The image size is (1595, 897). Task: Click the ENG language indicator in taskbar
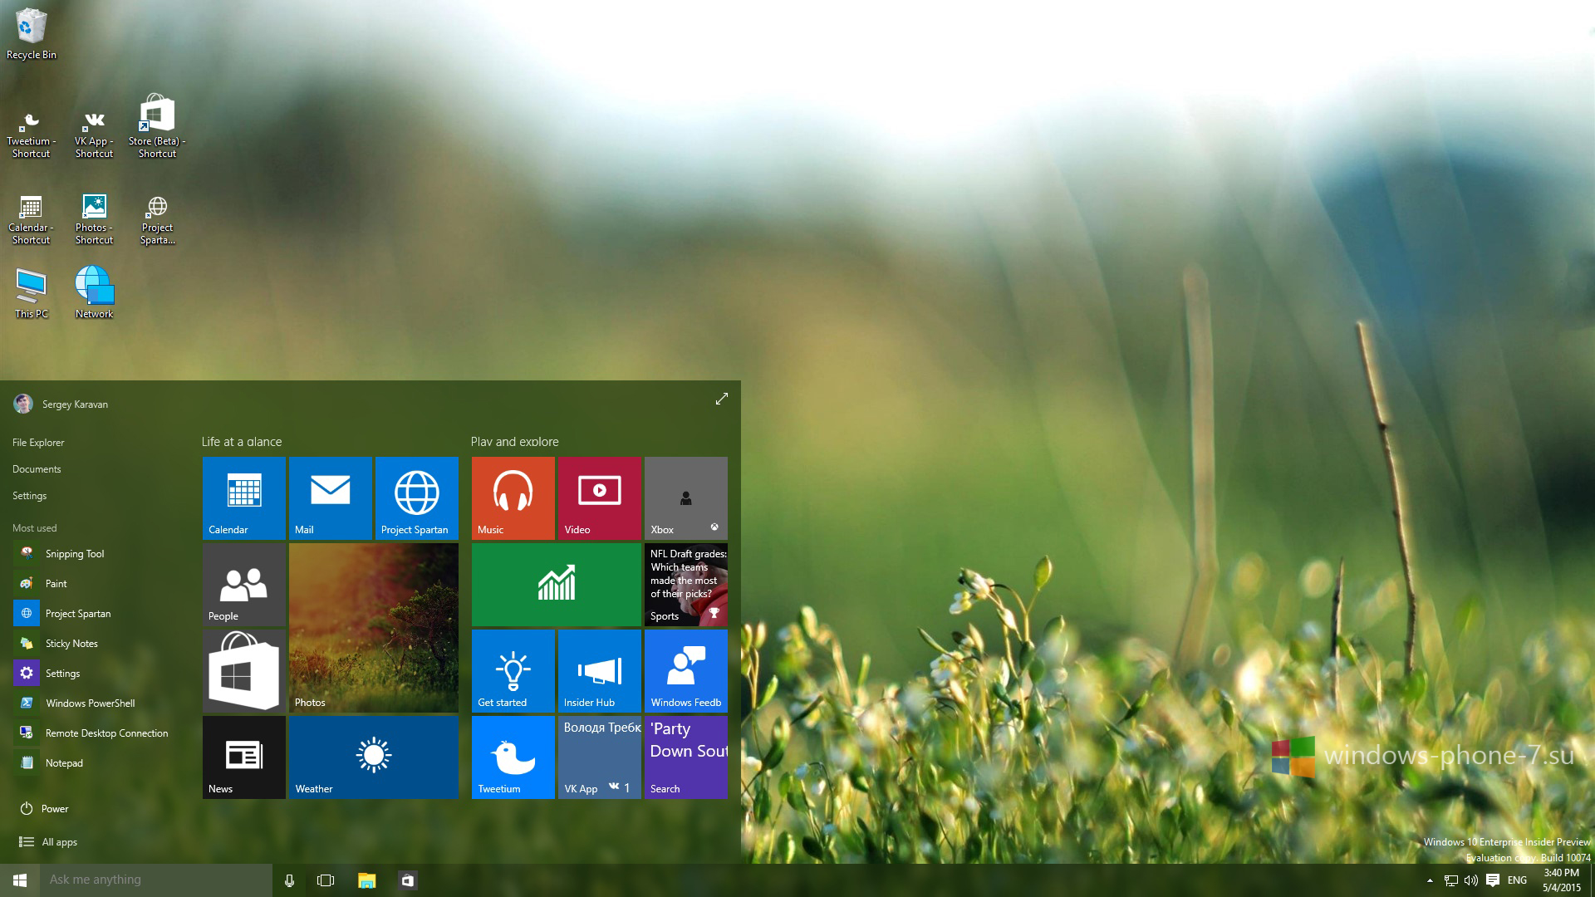click(1517, 880)
